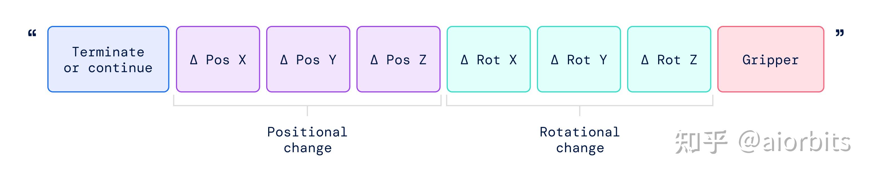Click the Δ Rot Y token box
Viewport: 873px width, 177px height.
[x=579, y=59]
